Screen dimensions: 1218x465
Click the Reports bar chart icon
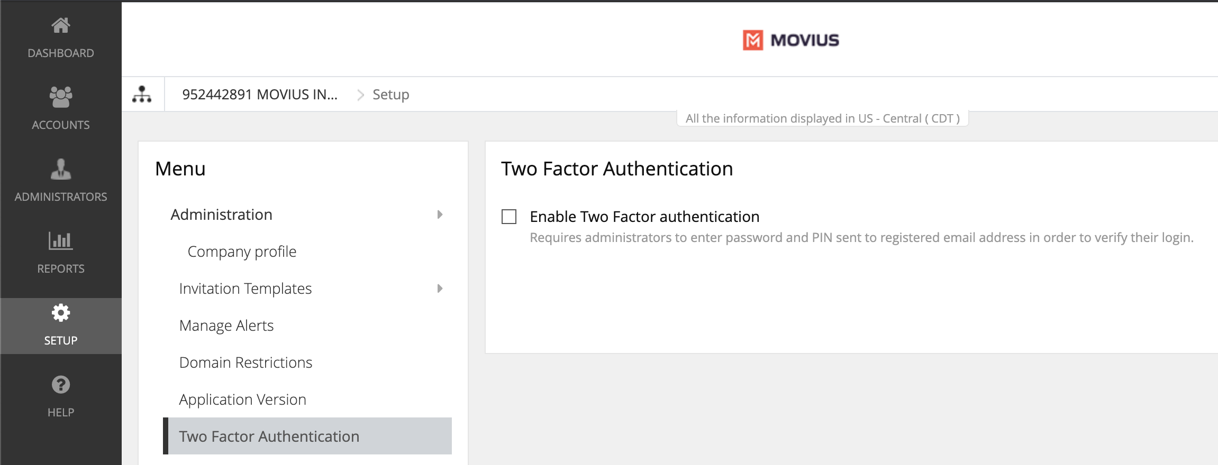tap(61, 241)
